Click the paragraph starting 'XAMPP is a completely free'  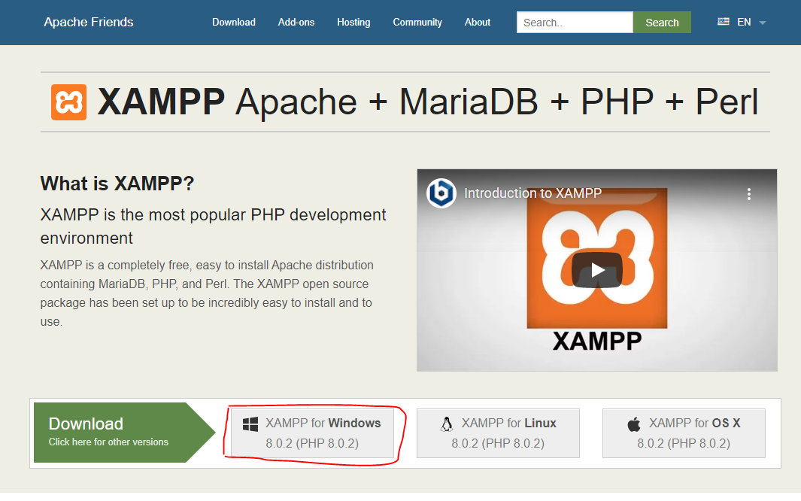207,293
